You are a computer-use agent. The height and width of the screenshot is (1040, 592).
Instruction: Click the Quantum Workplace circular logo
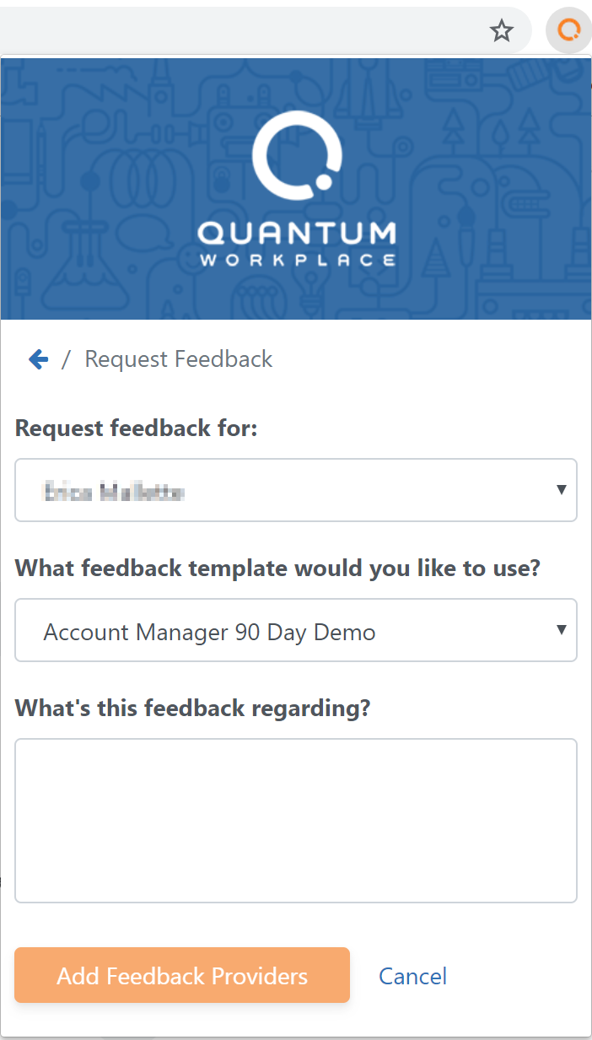(x=296, y=154)
